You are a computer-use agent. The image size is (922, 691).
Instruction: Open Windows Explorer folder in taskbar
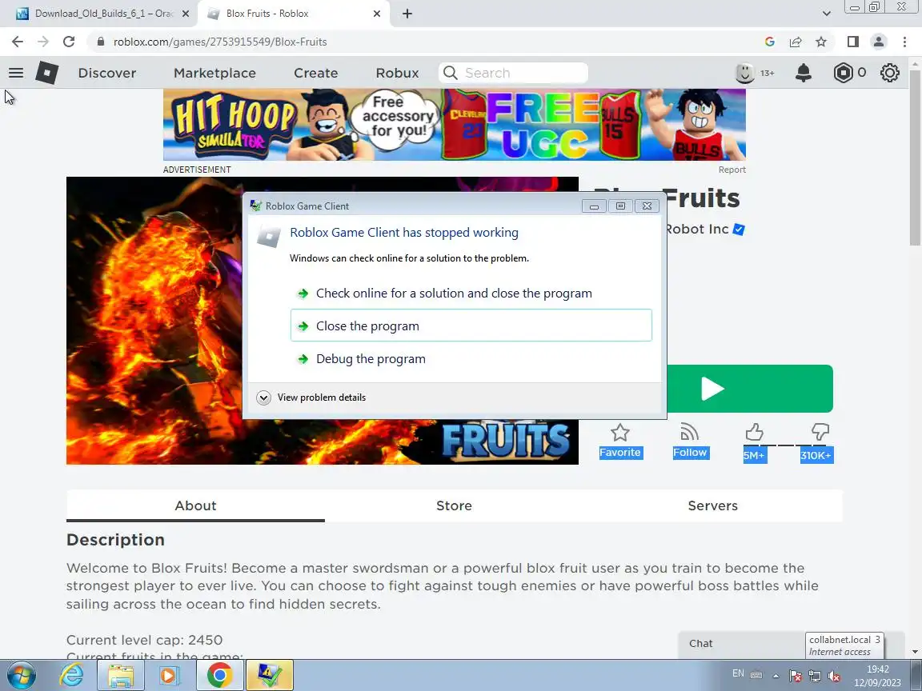[121, 676]
